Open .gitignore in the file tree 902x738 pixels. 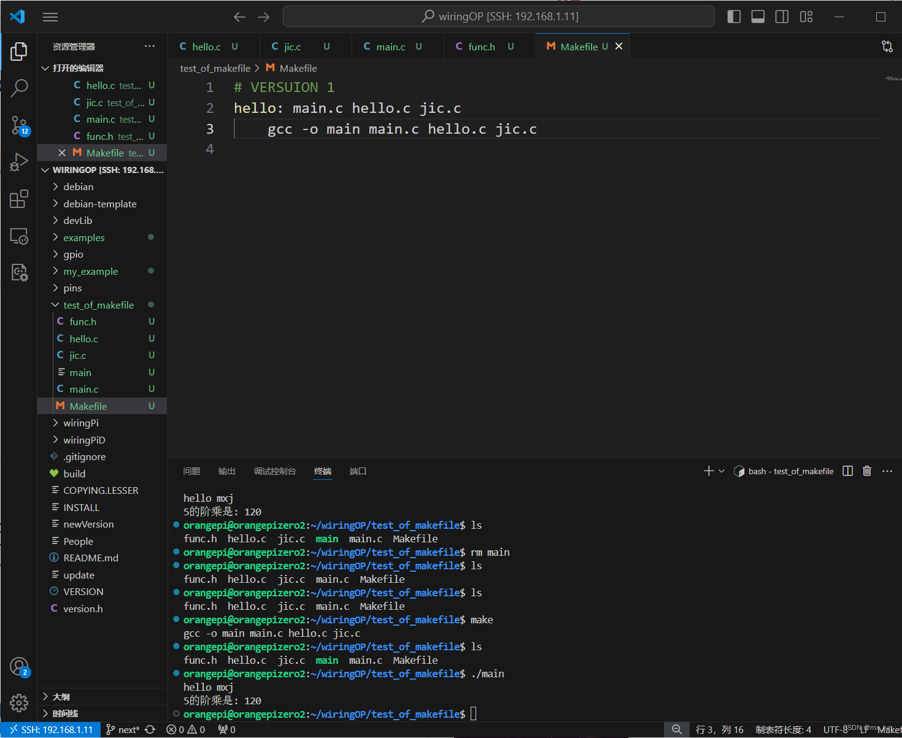click(x=102, y=456)
